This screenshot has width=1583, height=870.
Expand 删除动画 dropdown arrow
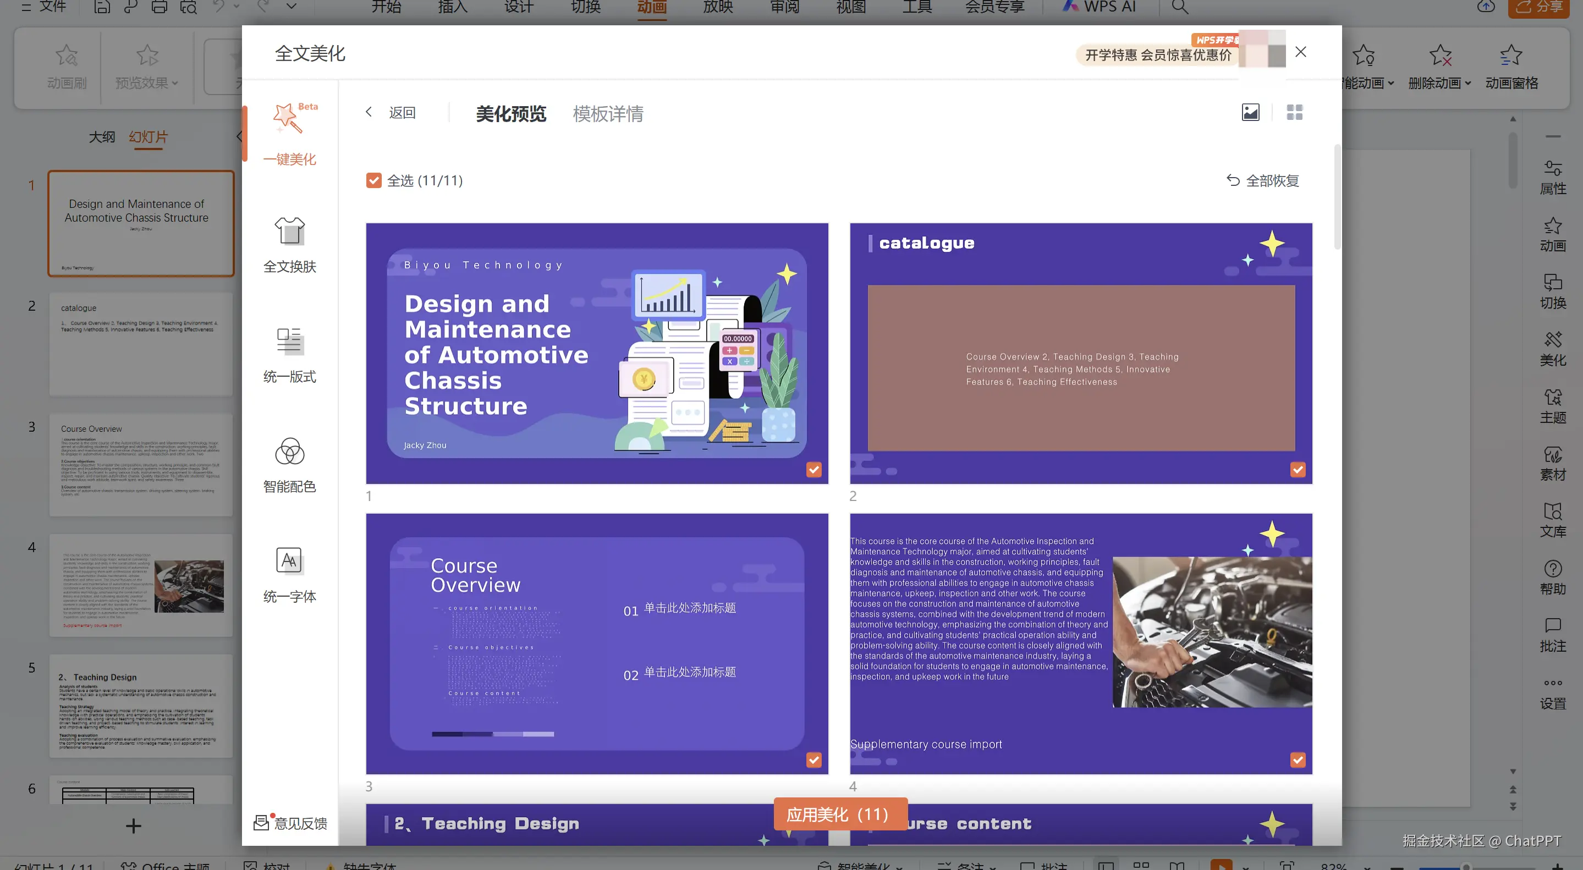1468,83
